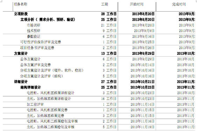
Task: Select start date 2013年9月9日 of 技术预研
Action: 144,31
